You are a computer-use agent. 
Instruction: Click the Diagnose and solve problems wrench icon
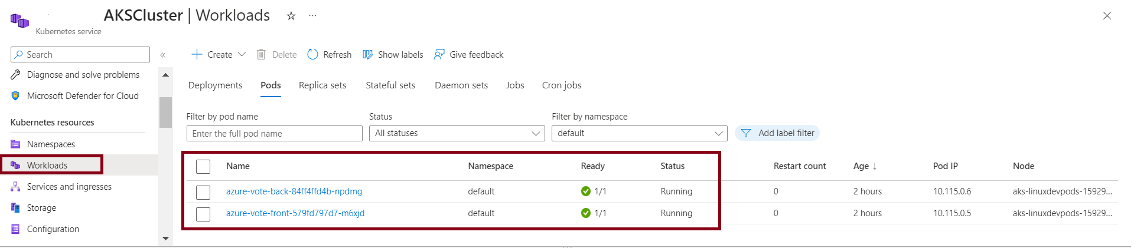point(15,75)
